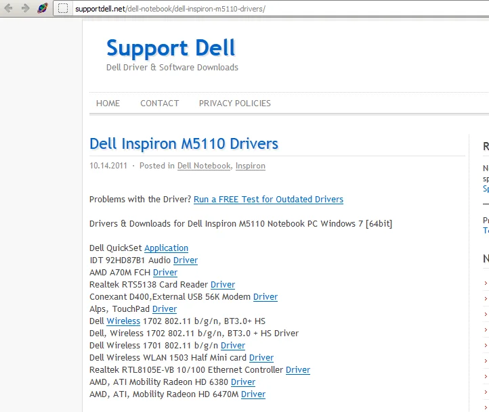
Task: Open Realtek RTS5138 Card Reader Driver link
Action: [x=223, y=285]
